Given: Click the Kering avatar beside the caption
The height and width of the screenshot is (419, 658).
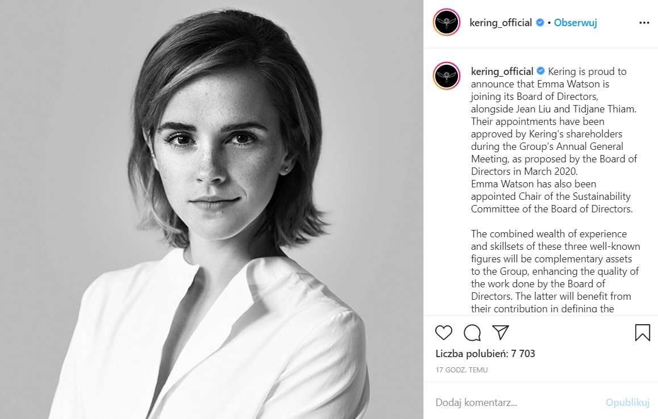Looking at the screenshot, I should pyautogui.click(x=447, y=76).
